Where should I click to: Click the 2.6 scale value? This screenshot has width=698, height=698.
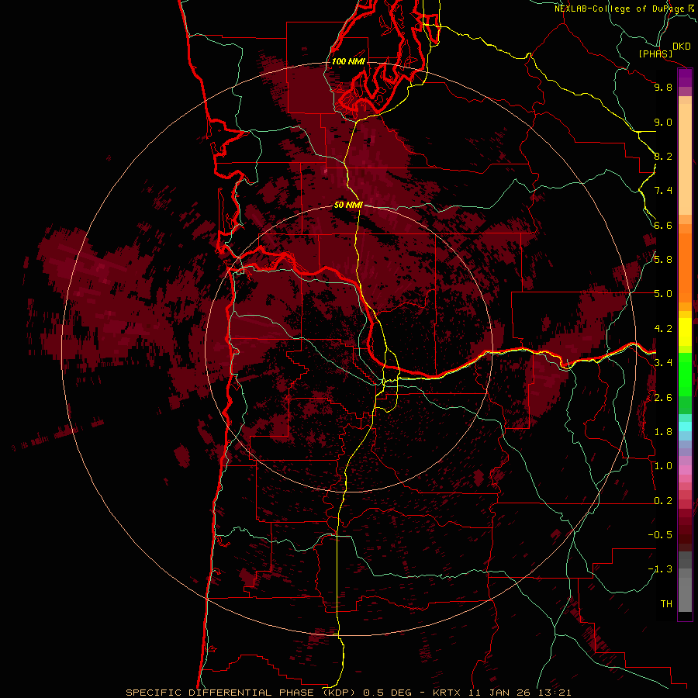pyautogui.click(x=663, y=398)
